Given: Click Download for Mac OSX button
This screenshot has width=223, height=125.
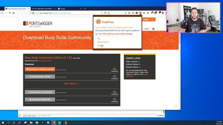Looking at the screenshot, I should (40, 100).
